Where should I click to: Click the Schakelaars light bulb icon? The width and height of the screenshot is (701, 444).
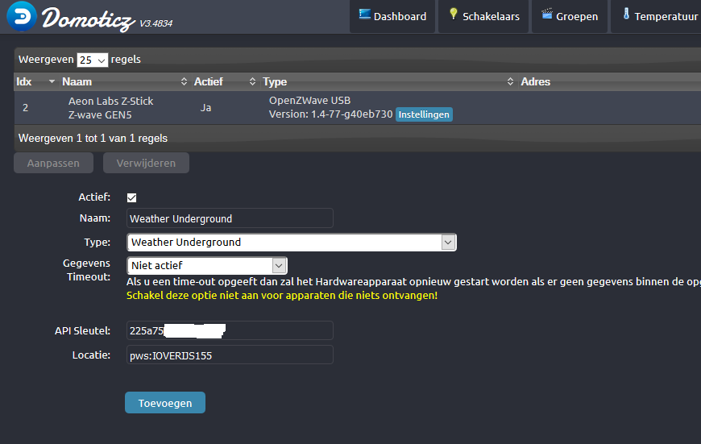pos(454,14)
